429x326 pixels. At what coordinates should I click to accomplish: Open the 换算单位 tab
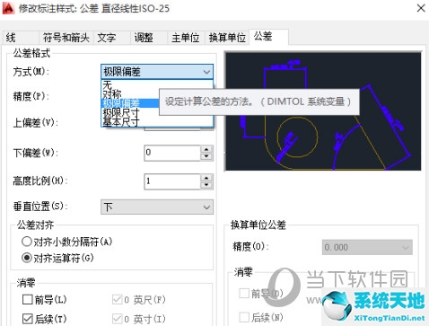point(227,38)
